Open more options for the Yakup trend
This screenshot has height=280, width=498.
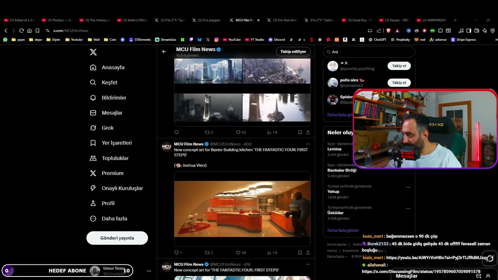tap(408, 187)
